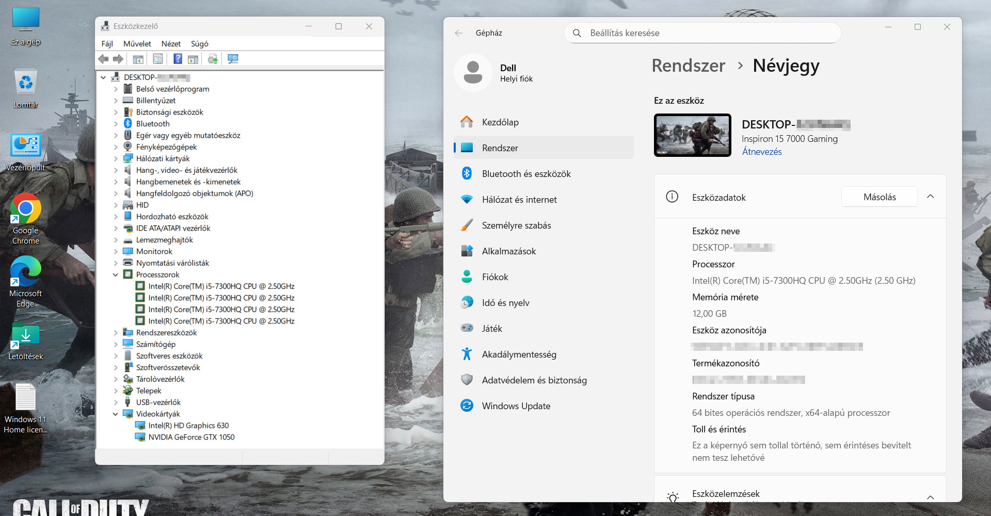
Task: Collapse the Eszközadatok section chevron
Action: (x=931, y=197)
